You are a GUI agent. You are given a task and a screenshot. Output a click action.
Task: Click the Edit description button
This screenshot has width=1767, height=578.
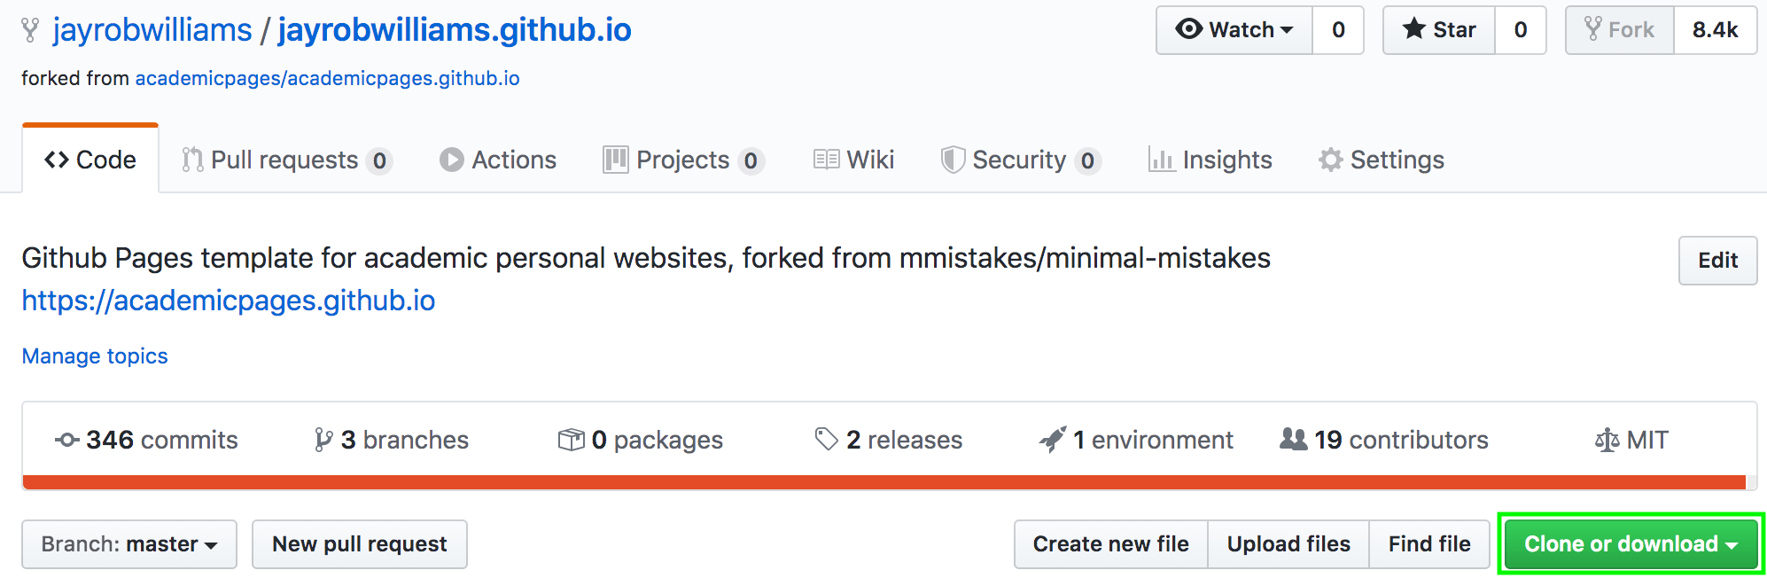[x=1717, y=261]
